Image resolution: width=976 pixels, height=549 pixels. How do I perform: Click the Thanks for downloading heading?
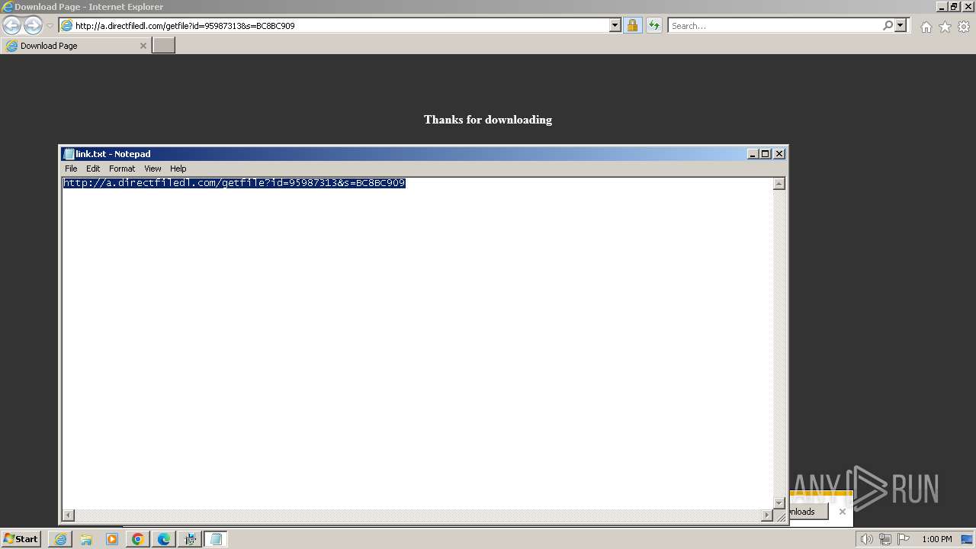tap(488, 120)
